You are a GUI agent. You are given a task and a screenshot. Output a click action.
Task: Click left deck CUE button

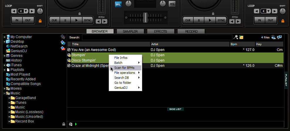pyautogui.click(x=54, y=20)
